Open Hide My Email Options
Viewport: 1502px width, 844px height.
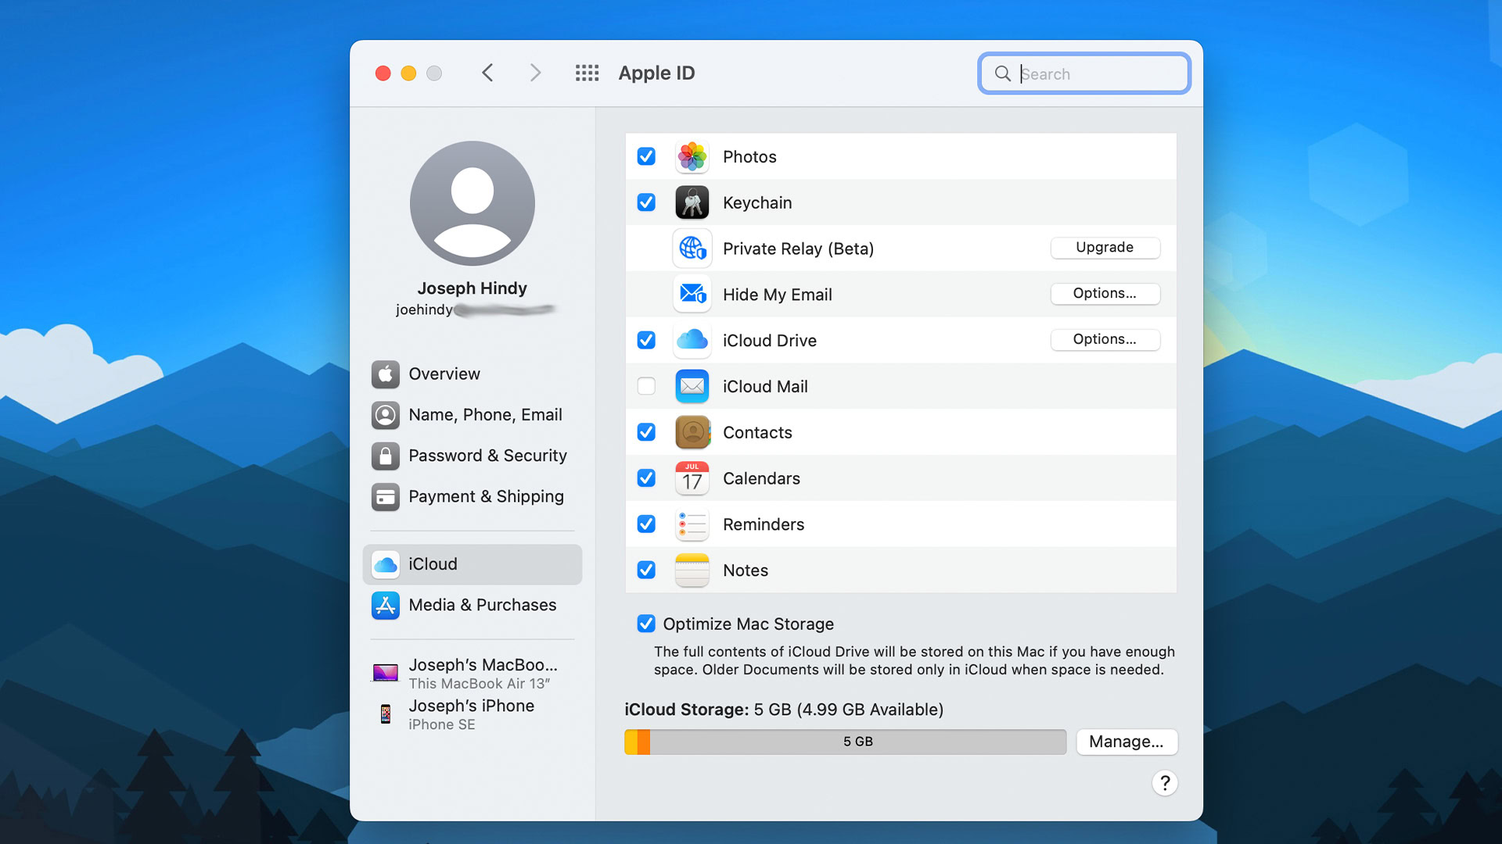click(1104, 293)
